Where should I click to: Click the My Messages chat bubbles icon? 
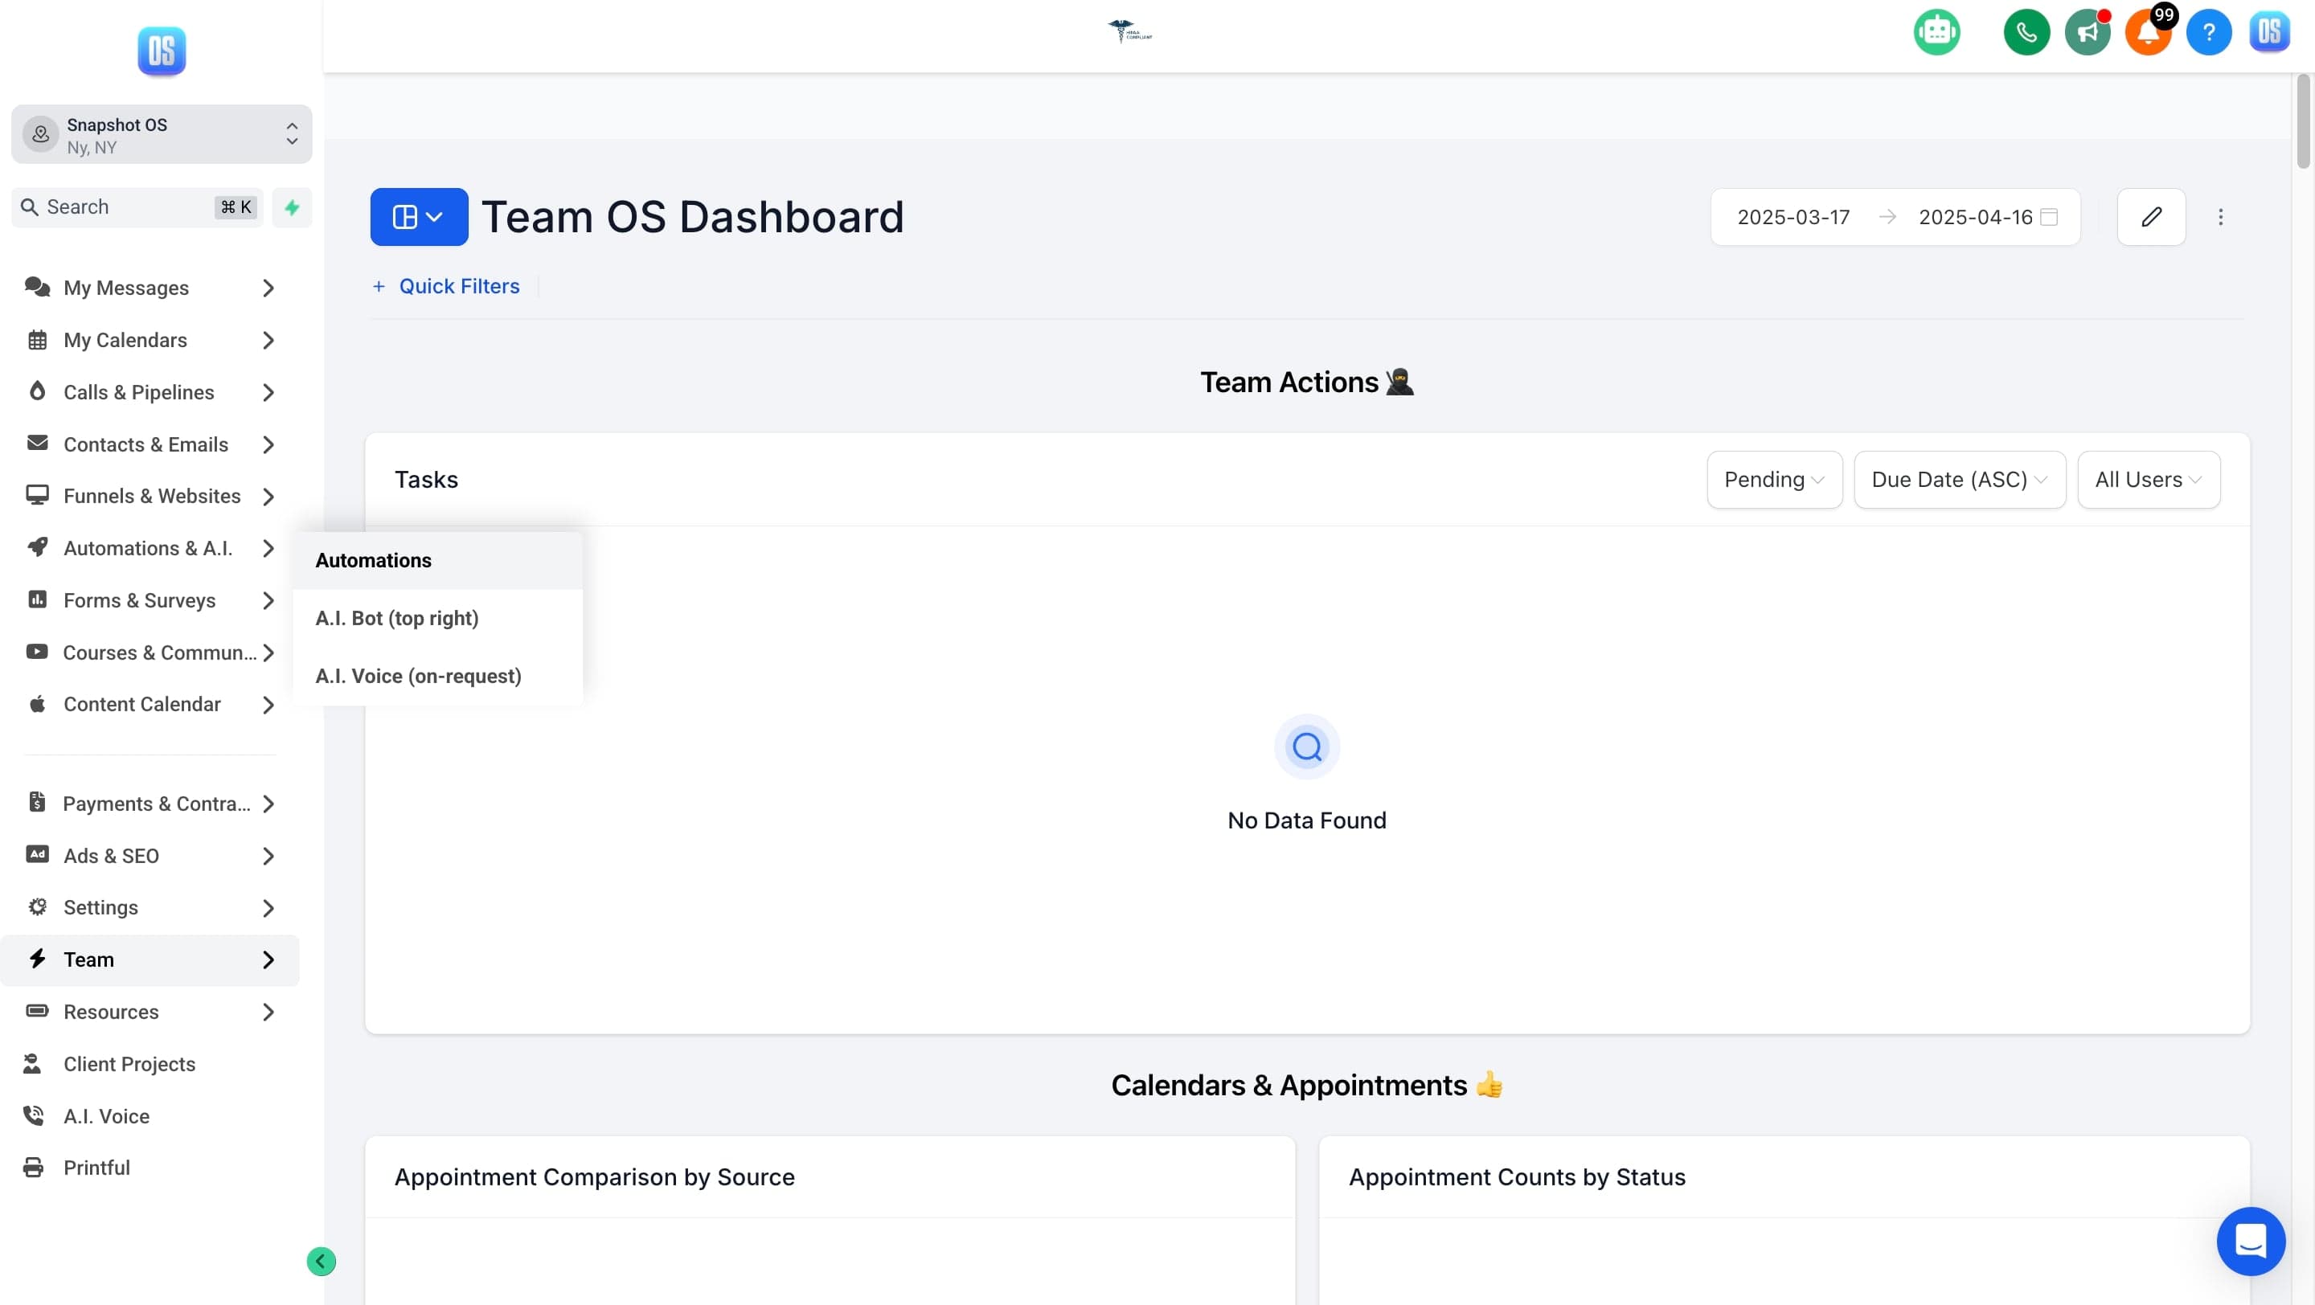coord(37,288)
